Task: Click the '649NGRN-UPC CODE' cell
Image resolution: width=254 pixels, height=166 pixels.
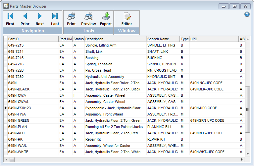Action: [207, 121]
